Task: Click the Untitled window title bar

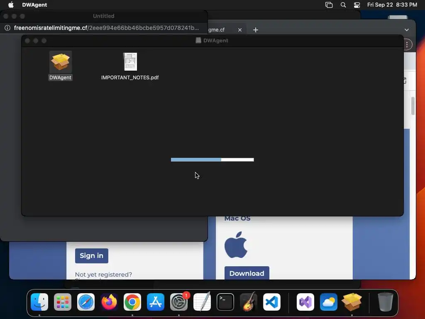Action: point(103,16)
